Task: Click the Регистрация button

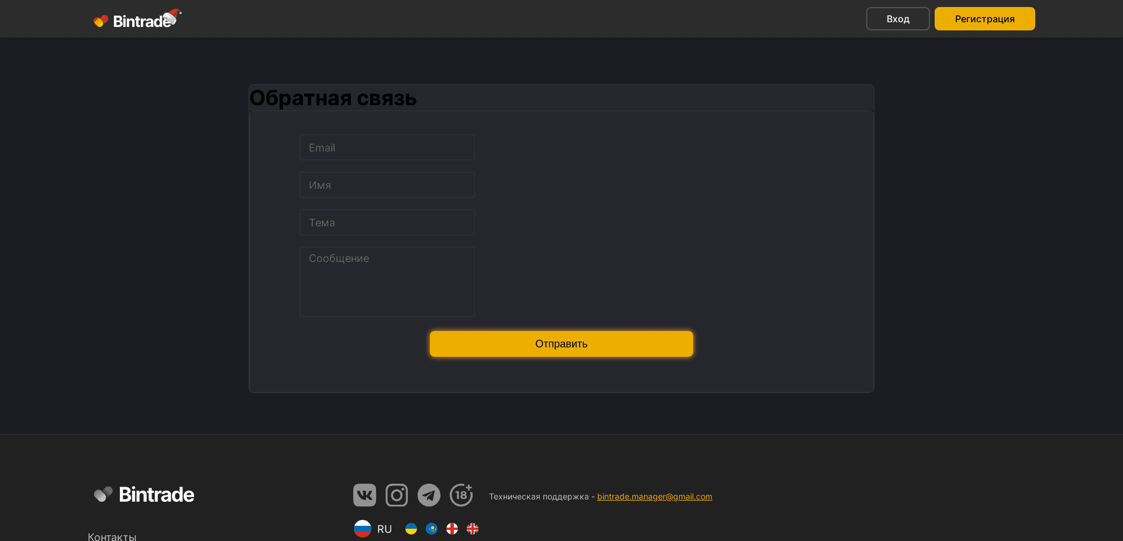Action: (984, 18)
